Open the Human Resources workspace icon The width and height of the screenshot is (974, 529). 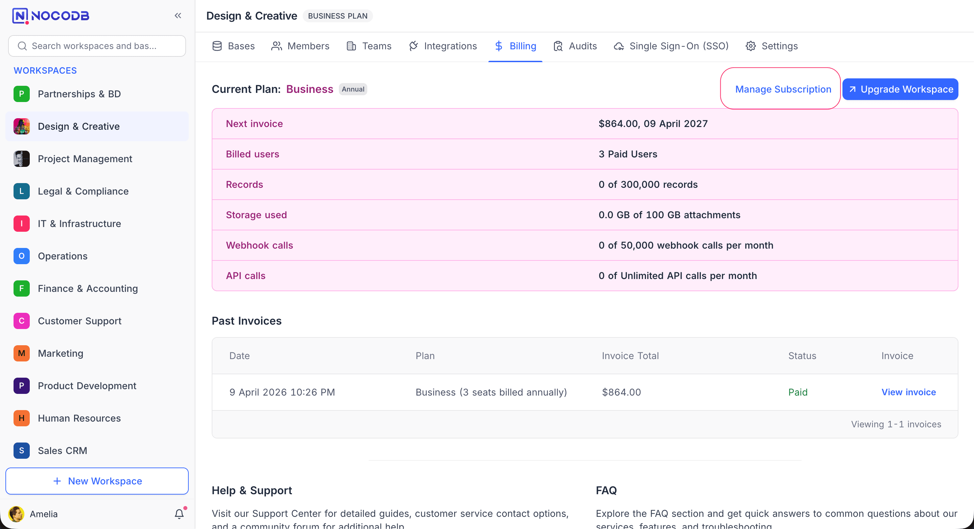point(22,418)
